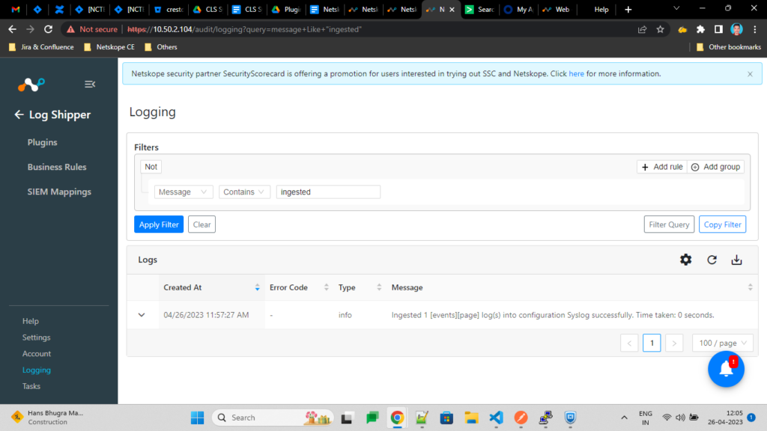
Task: Click the Copy Filter button
Action: click(722, 224)
